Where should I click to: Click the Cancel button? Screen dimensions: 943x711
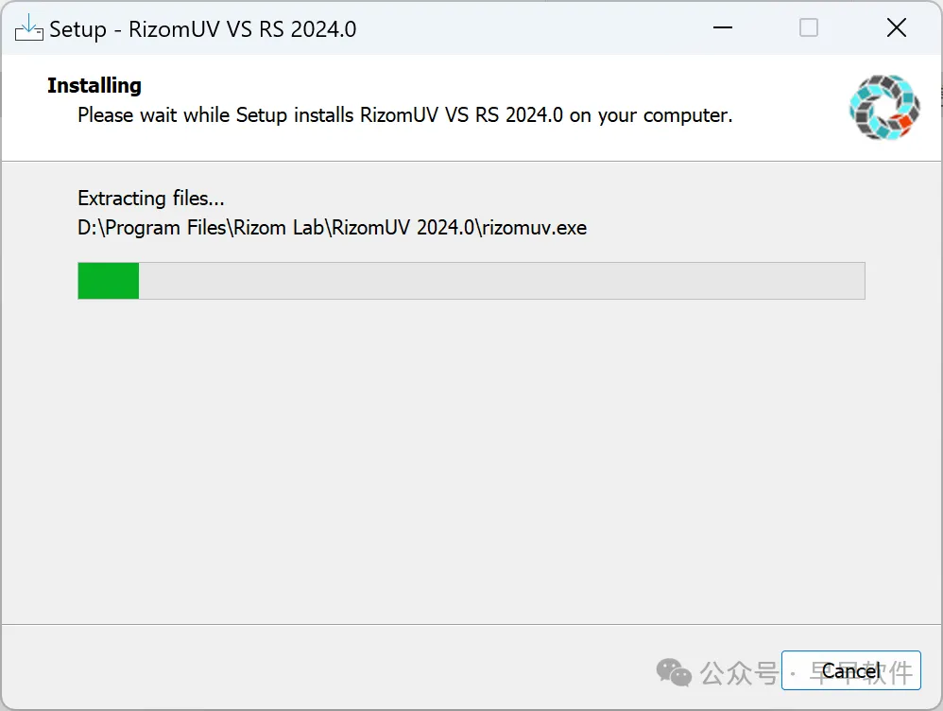pyautogui.click(x=850, y=670)
